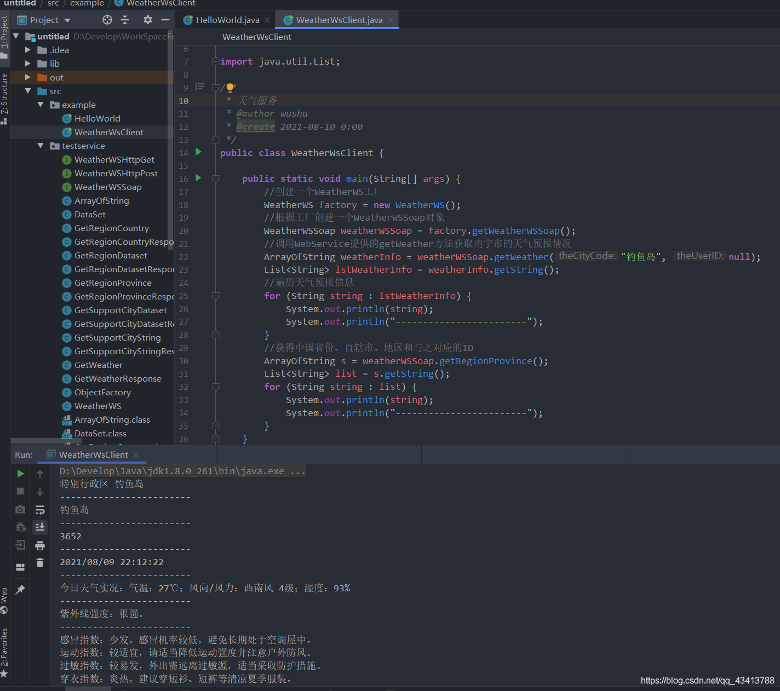Click the yellow lightbulb intention icon
This screenshot has height=691, width=780.
point(231,88)
